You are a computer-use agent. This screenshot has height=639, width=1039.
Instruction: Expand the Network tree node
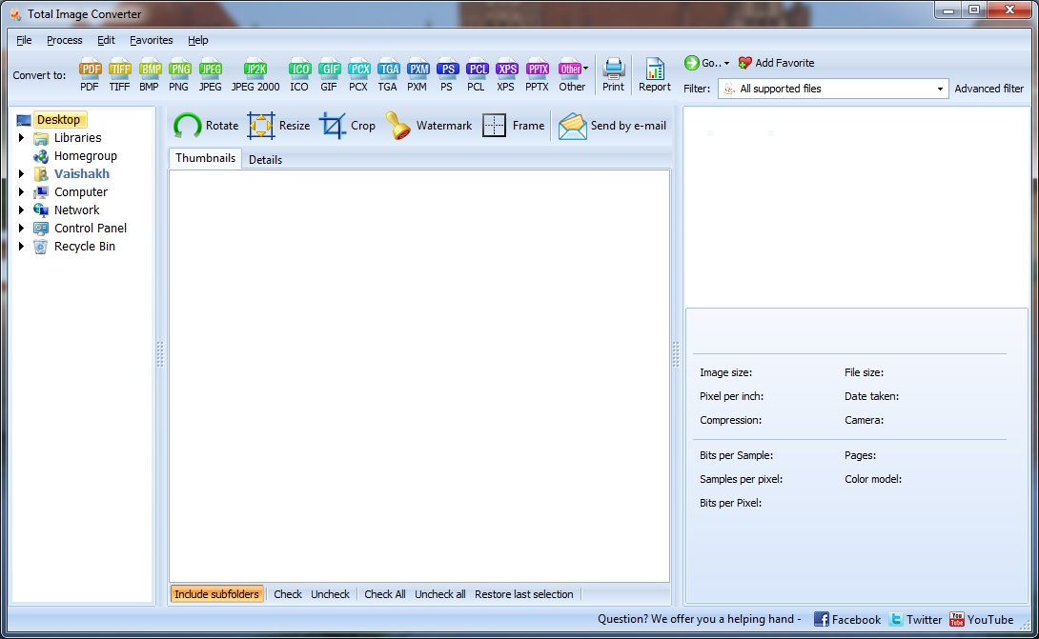tap(21, 210)
